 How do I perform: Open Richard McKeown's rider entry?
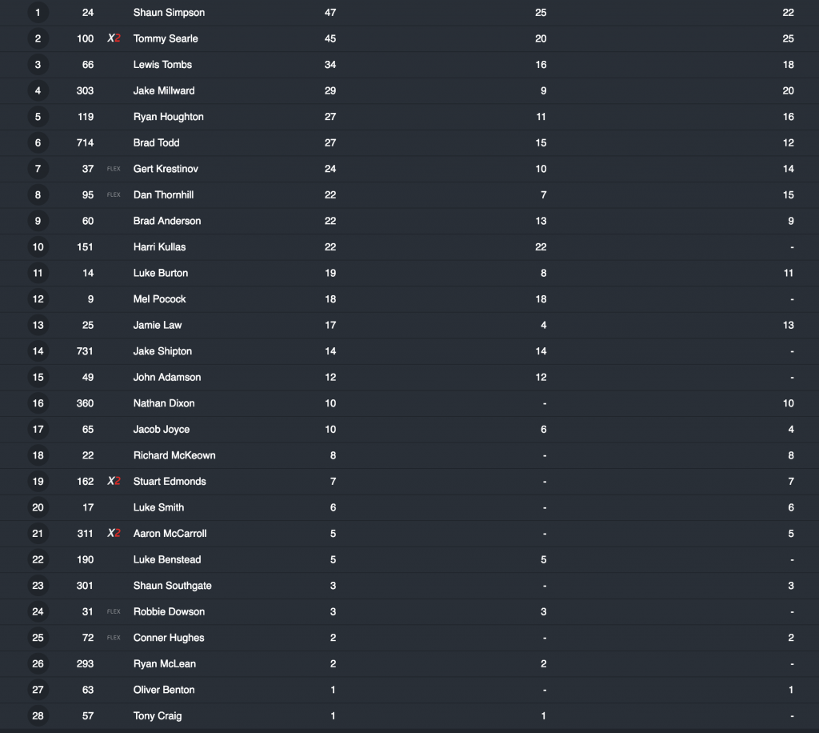[174, 455]
